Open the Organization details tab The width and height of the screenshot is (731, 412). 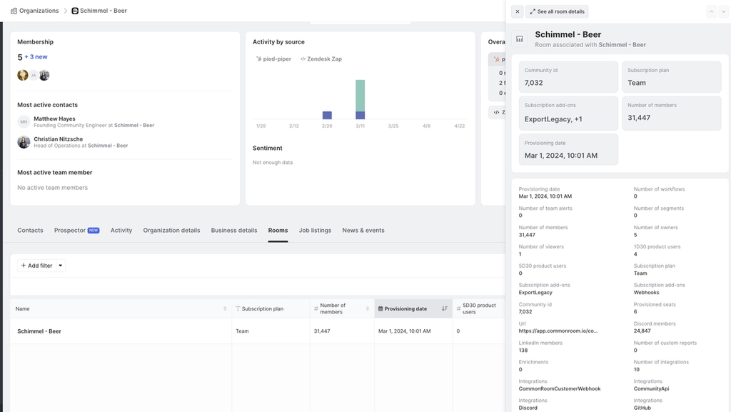[x=171, y=230]
